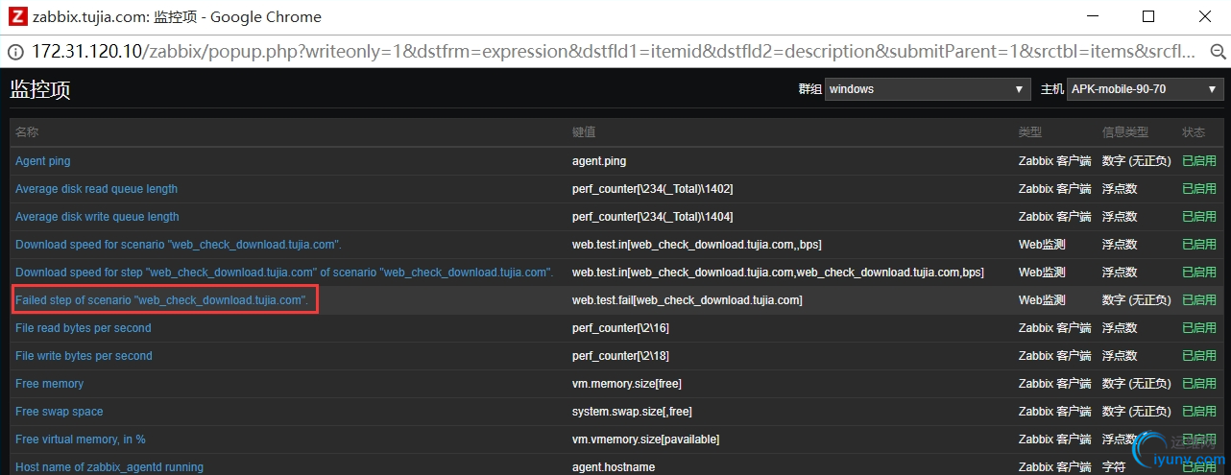Open the 群组 windows dropdown
1231x475 pixels.
point(928,89)
